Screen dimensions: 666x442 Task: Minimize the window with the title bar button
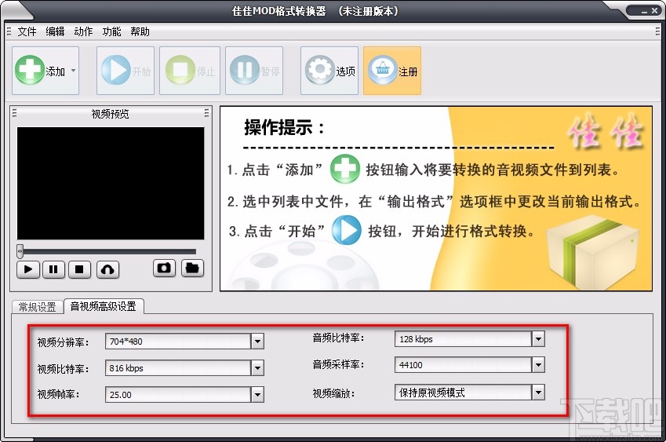(x=644, y=11)
